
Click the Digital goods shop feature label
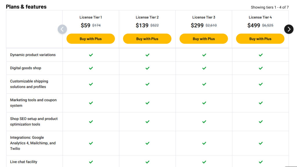click(26, 68)
